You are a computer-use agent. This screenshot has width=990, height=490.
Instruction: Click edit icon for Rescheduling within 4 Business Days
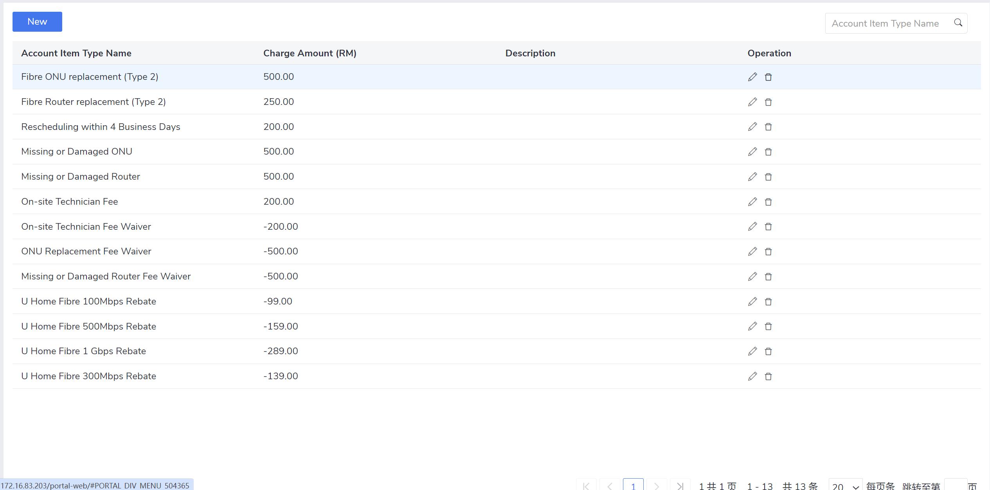pos(752,126)
